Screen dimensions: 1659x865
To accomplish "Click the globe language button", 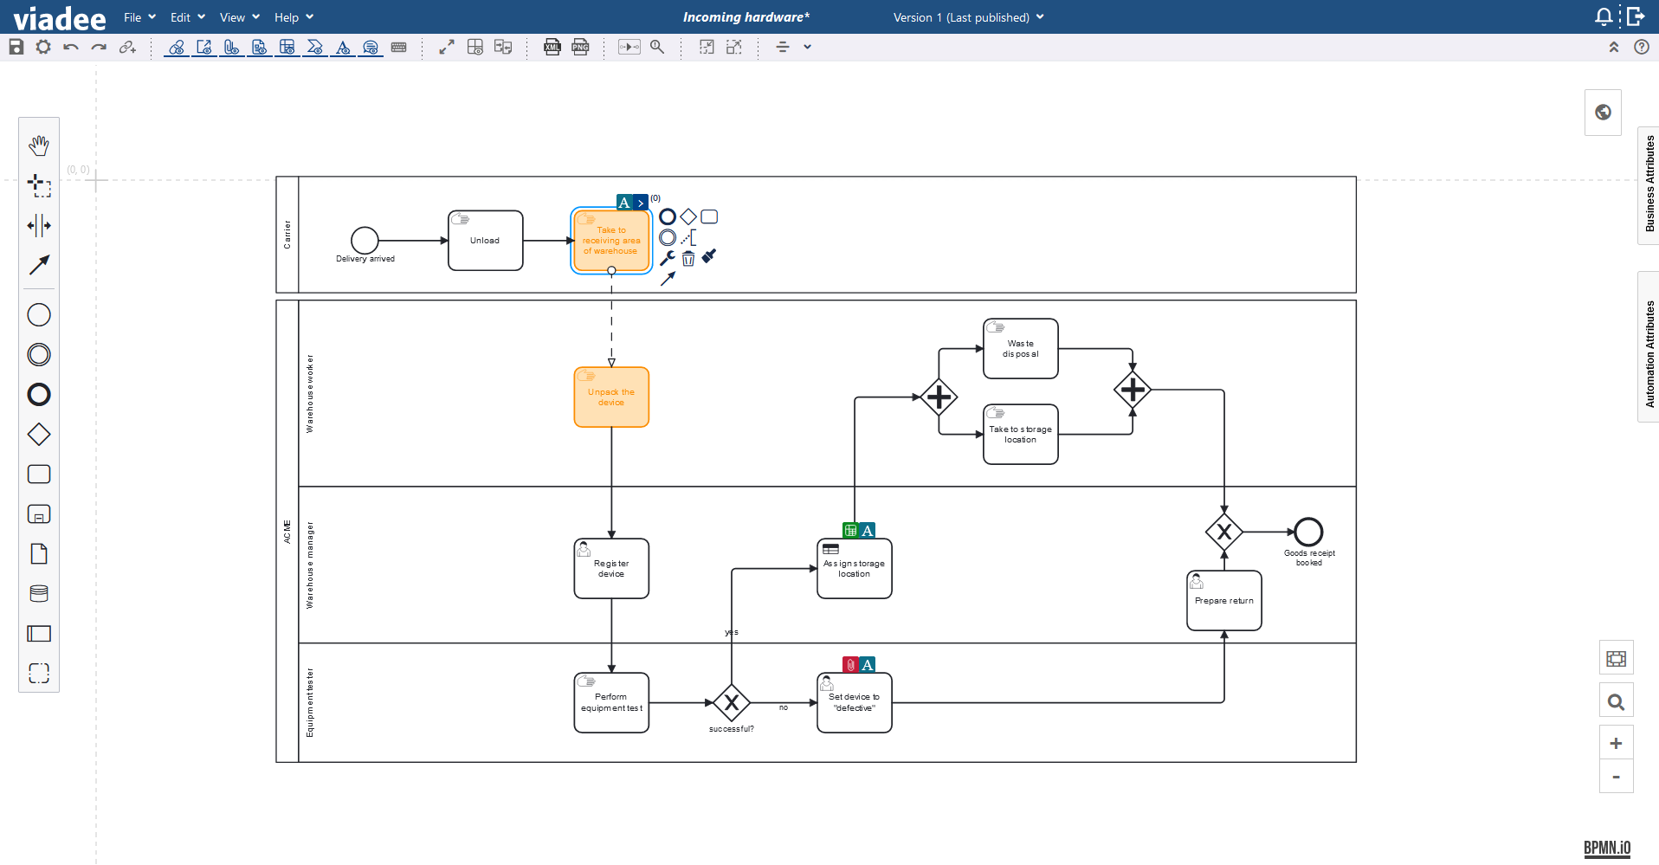I will click(x=1604, y=113).
